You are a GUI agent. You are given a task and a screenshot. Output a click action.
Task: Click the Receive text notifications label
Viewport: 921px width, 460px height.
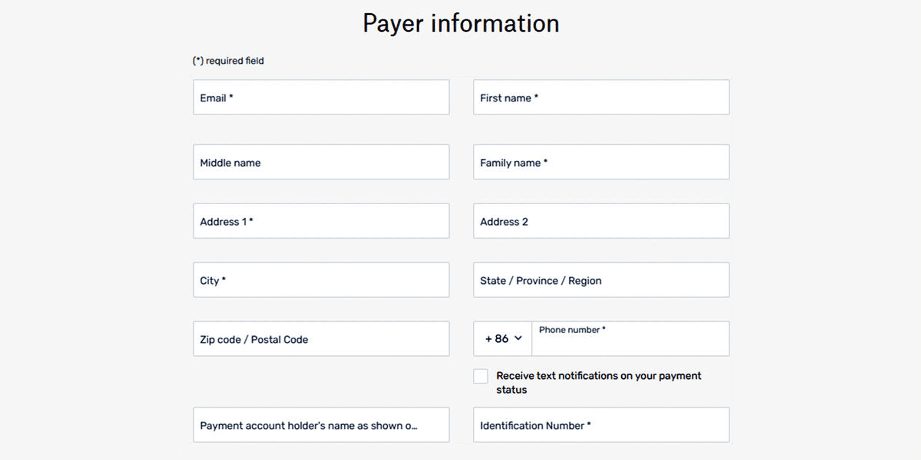(598, 382)
